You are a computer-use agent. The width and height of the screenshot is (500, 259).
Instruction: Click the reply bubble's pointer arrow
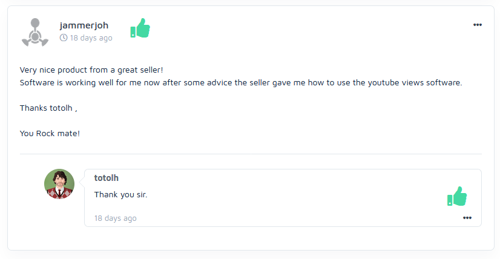82,182
